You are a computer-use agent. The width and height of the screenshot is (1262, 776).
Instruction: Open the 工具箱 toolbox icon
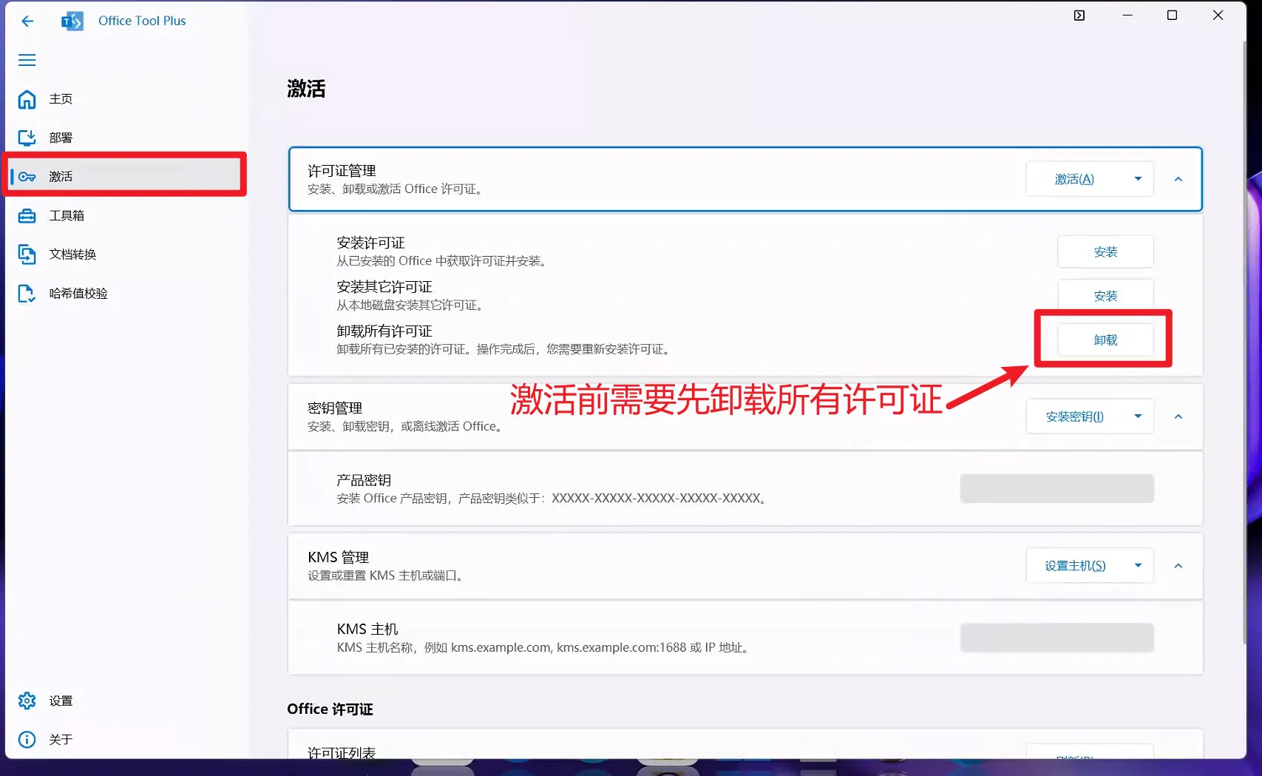(x=27, y=215)
